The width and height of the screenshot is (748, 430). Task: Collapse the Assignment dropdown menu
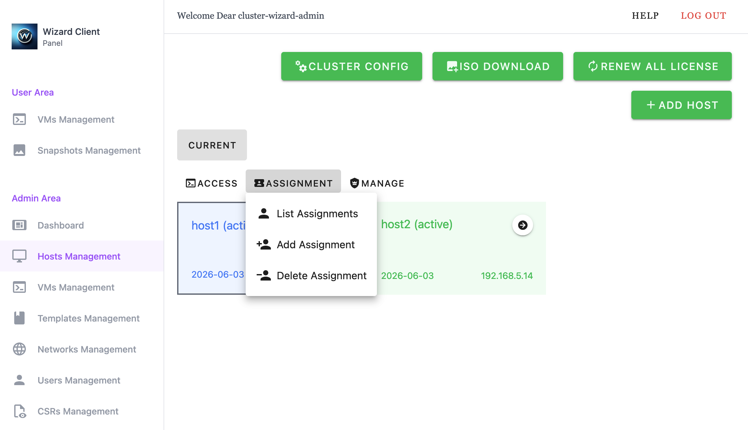click(x=293, y=183)
